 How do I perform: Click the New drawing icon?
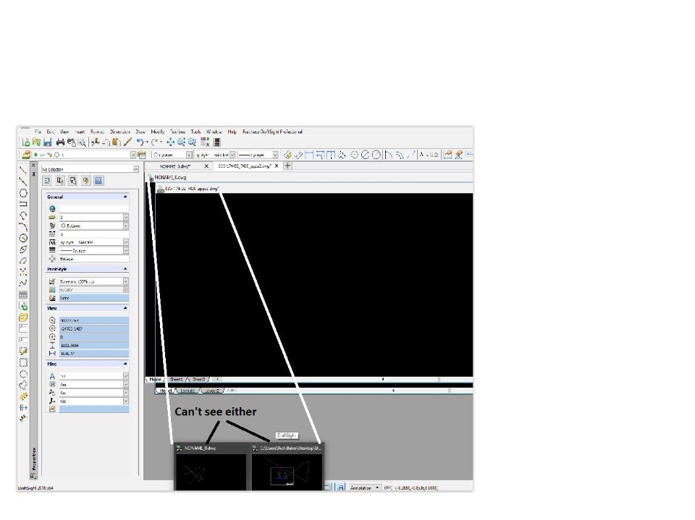26,142
